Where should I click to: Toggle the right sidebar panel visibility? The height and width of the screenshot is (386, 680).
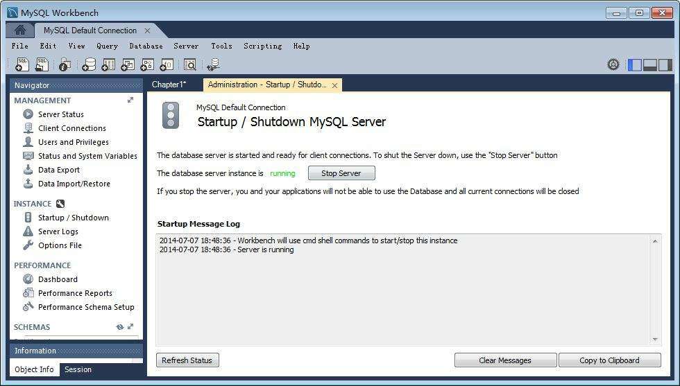pos(665,65)
